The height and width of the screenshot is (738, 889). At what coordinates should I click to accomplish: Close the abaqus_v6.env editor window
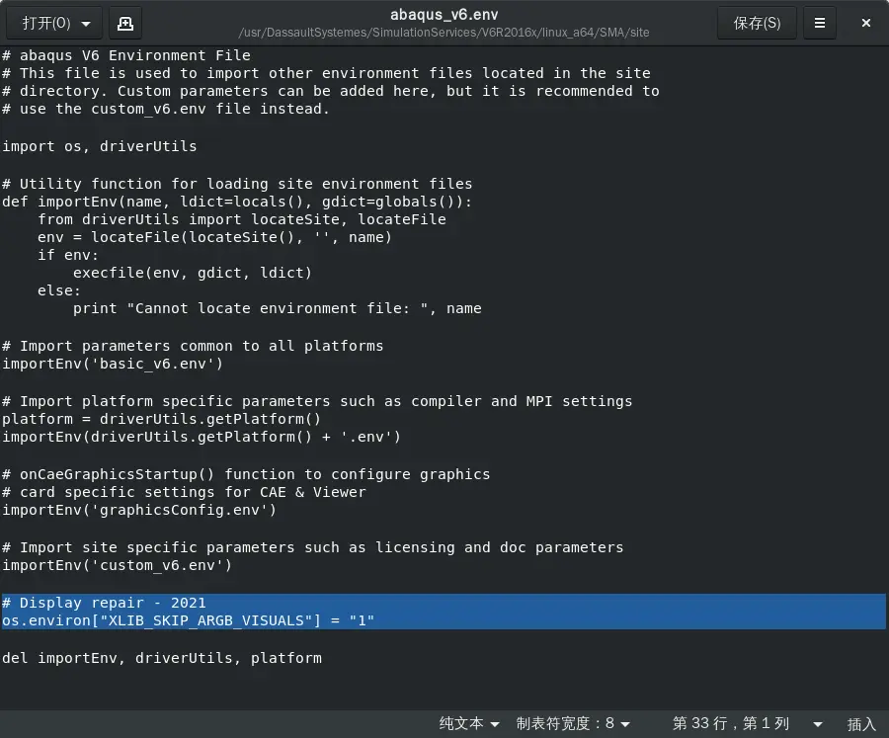865,24
